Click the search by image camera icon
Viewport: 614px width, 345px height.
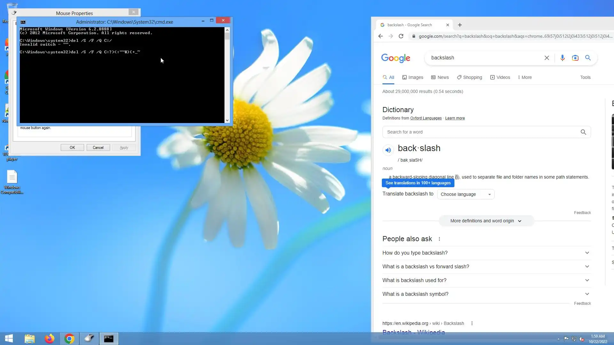(x=575, y=58)
